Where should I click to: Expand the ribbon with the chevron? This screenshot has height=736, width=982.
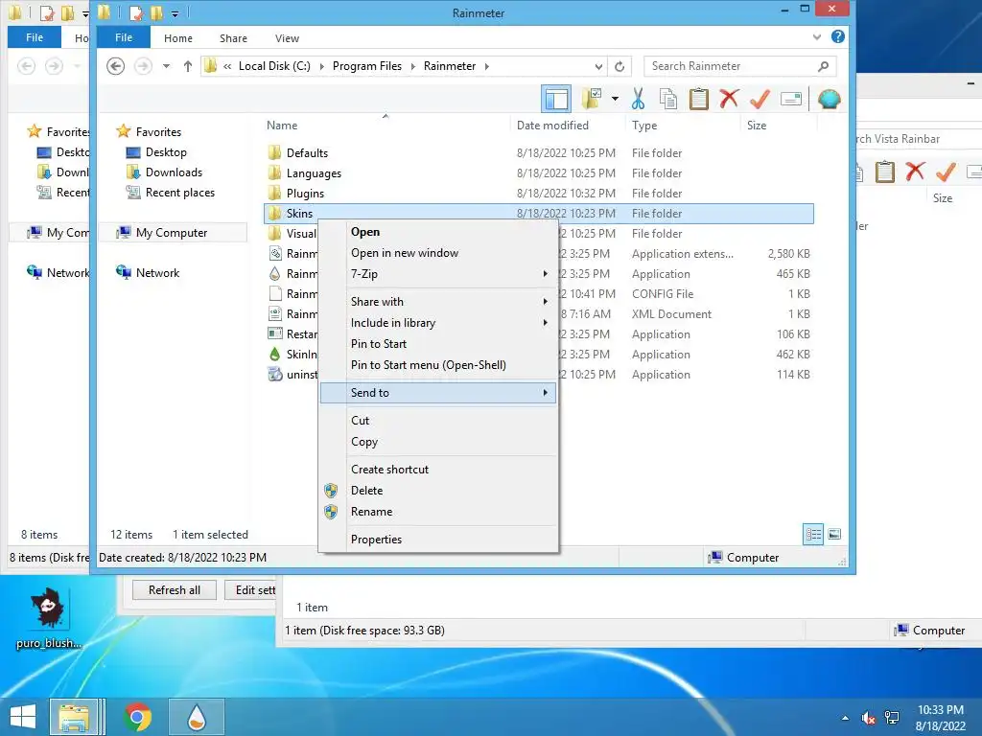[817, 37]
